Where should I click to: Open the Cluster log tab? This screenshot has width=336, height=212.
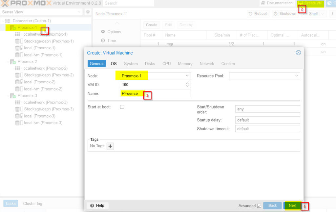pos(32,204)
